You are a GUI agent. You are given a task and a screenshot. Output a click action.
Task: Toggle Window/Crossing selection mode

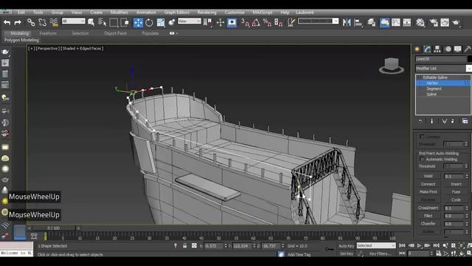[x=125, y=22]
